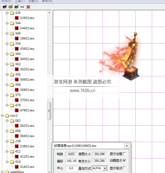The height and width of the screenshot is (173, 165).
Task: Open the 叠加方式 ALPHA dropdown
Action: point(105,168)
